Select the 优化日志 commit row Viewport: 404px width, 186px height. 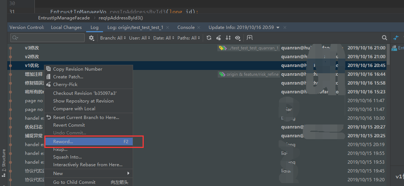(197, 127)
